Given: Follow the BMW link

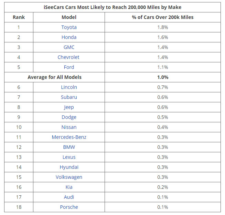Looking at the screenshot, I should (x=69, y=147).
